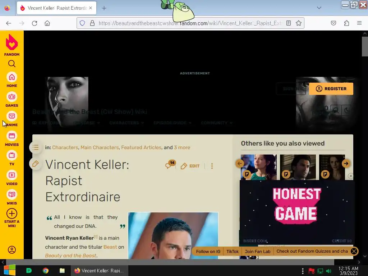Image resolution: width=368 pixels, height=276 pixels.
Task: Click the pencil quick-edit icon beside title
Action: (x=36, y=164)
